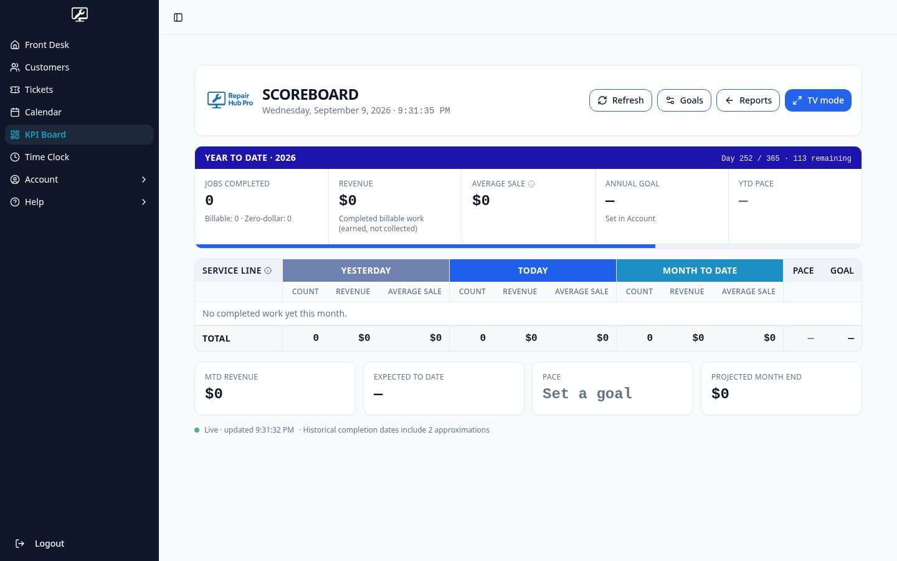897x561 pixels.
Task: Click the PACE column header
Action: click(x=803, y=271)
